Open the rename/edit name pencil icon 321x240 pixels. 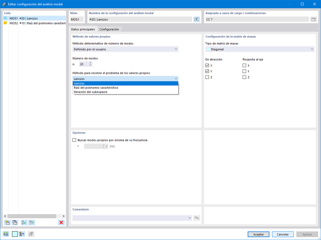pos(197,19)
